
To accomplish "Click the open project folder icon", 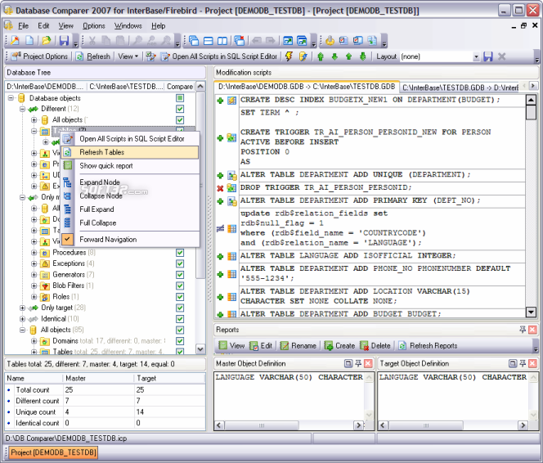I will coord(47,41).
